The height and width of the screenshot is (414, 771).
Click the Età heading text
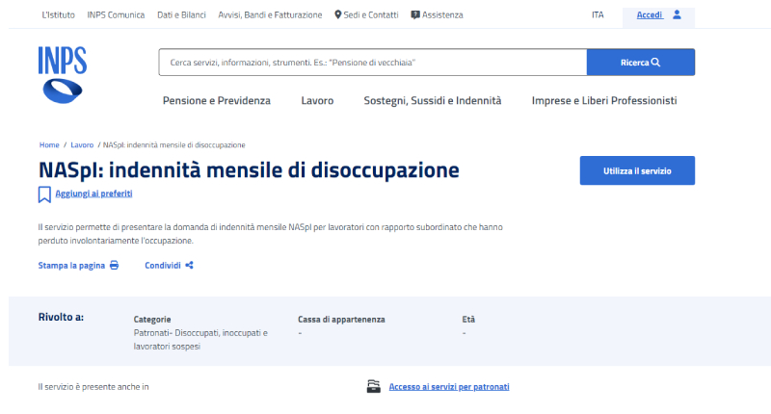point(468,320)
